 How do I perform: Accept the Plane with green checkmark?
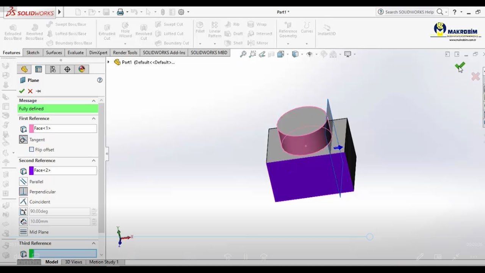pyautogui.click(x=22, y=91)
